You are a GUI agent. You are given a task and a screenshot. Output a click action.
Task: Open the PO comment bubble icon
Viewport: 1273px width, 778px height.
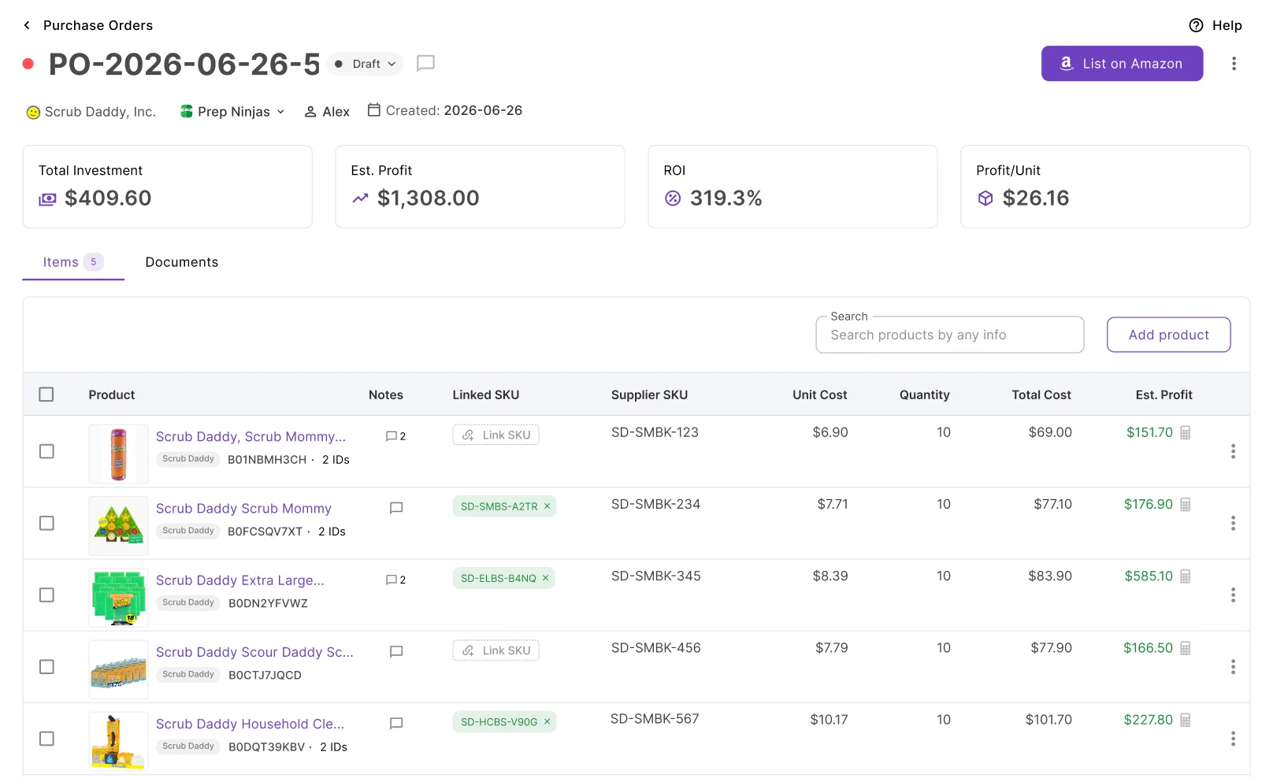(x=425, y=63)
